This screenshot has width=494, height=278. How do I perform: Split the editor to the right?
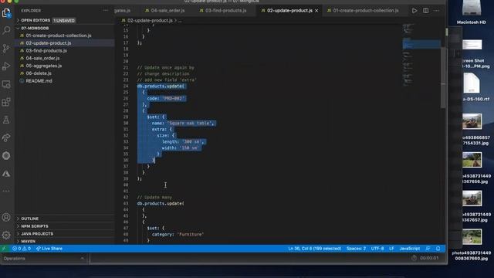click(x=425, y=11)
